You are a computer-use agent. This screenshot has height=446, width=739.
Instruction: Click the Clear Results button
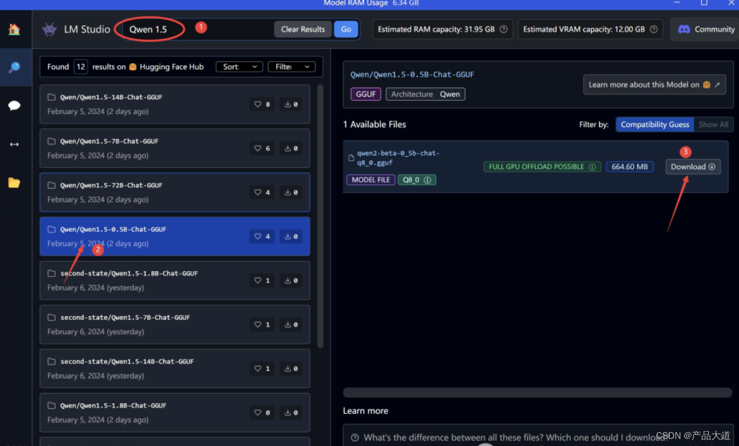[x=303, y=29]
